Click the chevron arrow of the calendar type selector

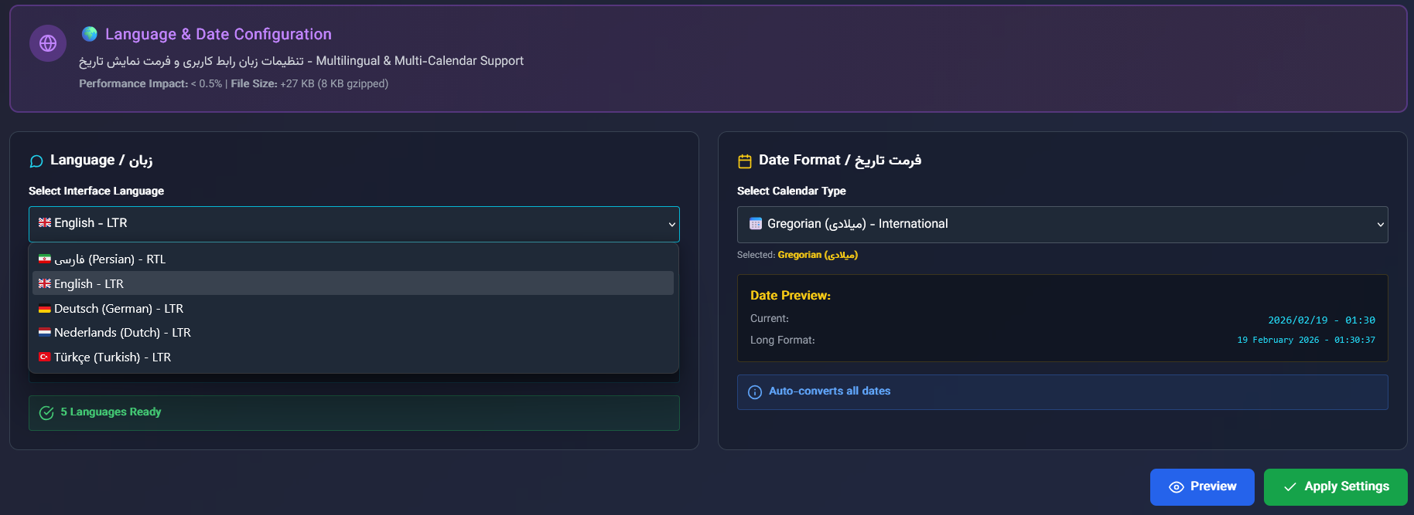(1380, 225)
